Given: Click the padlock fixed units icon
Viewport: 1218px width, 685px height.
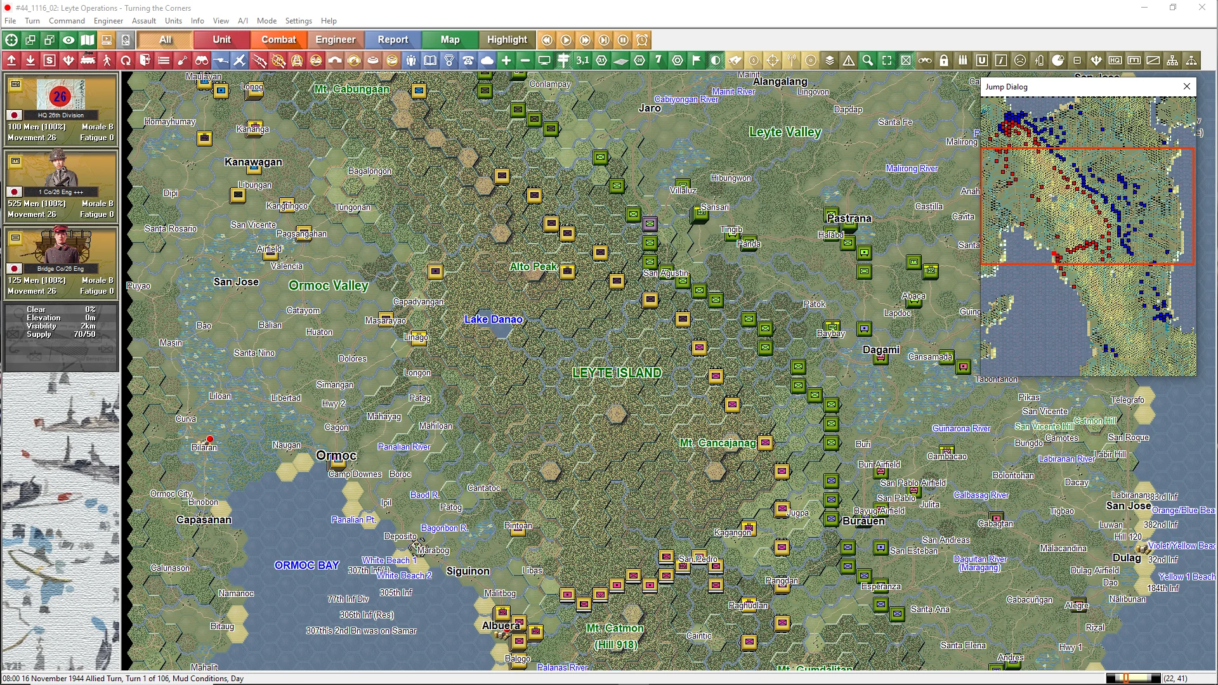Looking at the screenshot, I should (x=944, y=61).
